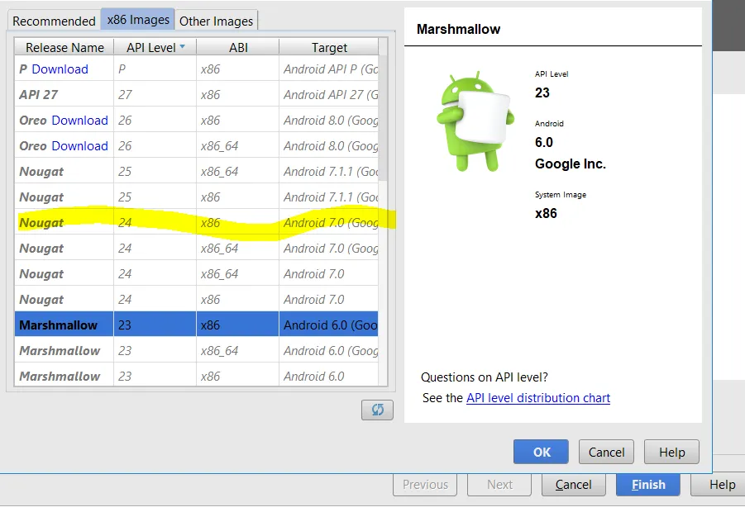The image size is (745, 512).
Task: Confirm with the OK button
Action: (x=541, y=452)
